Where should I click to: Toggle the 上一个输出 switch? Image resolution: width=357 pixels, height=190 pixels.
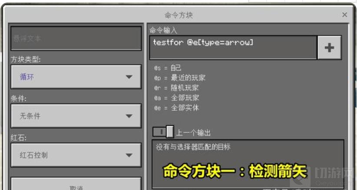(x=163, y=132)
